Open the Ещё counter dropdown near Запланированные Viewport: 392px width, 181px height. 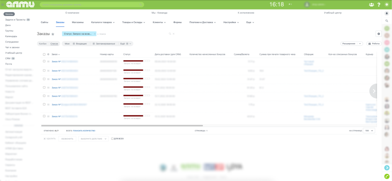[126, 44]
